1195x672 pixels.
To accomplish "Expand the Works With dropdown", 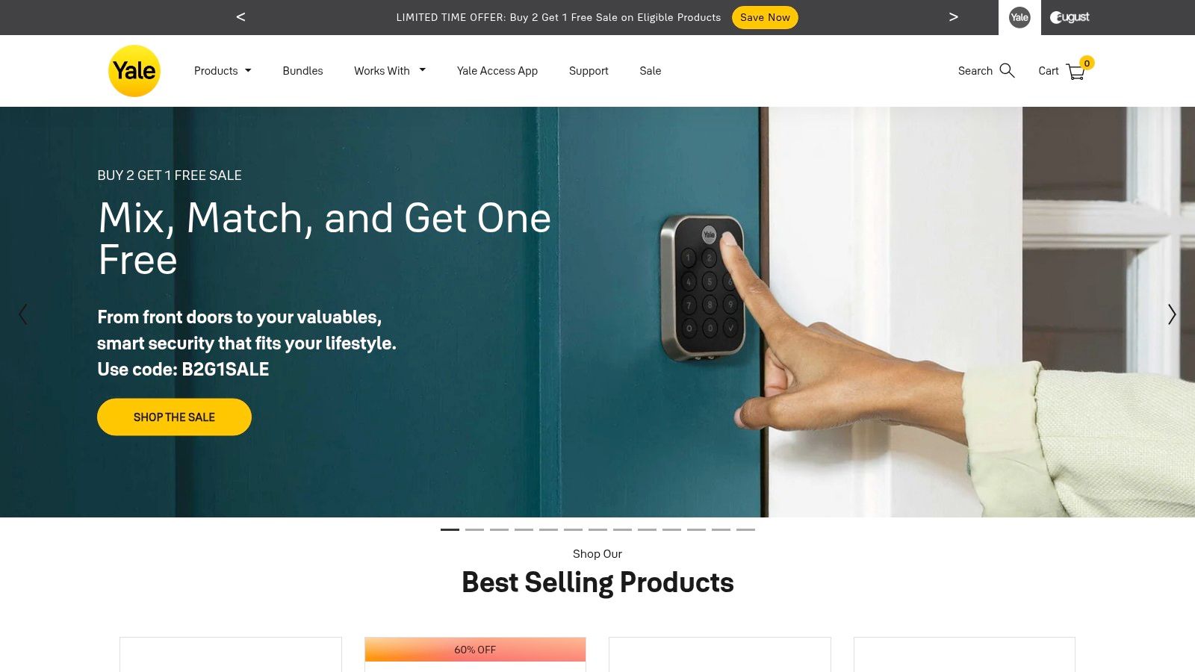I will click(390, 71).
